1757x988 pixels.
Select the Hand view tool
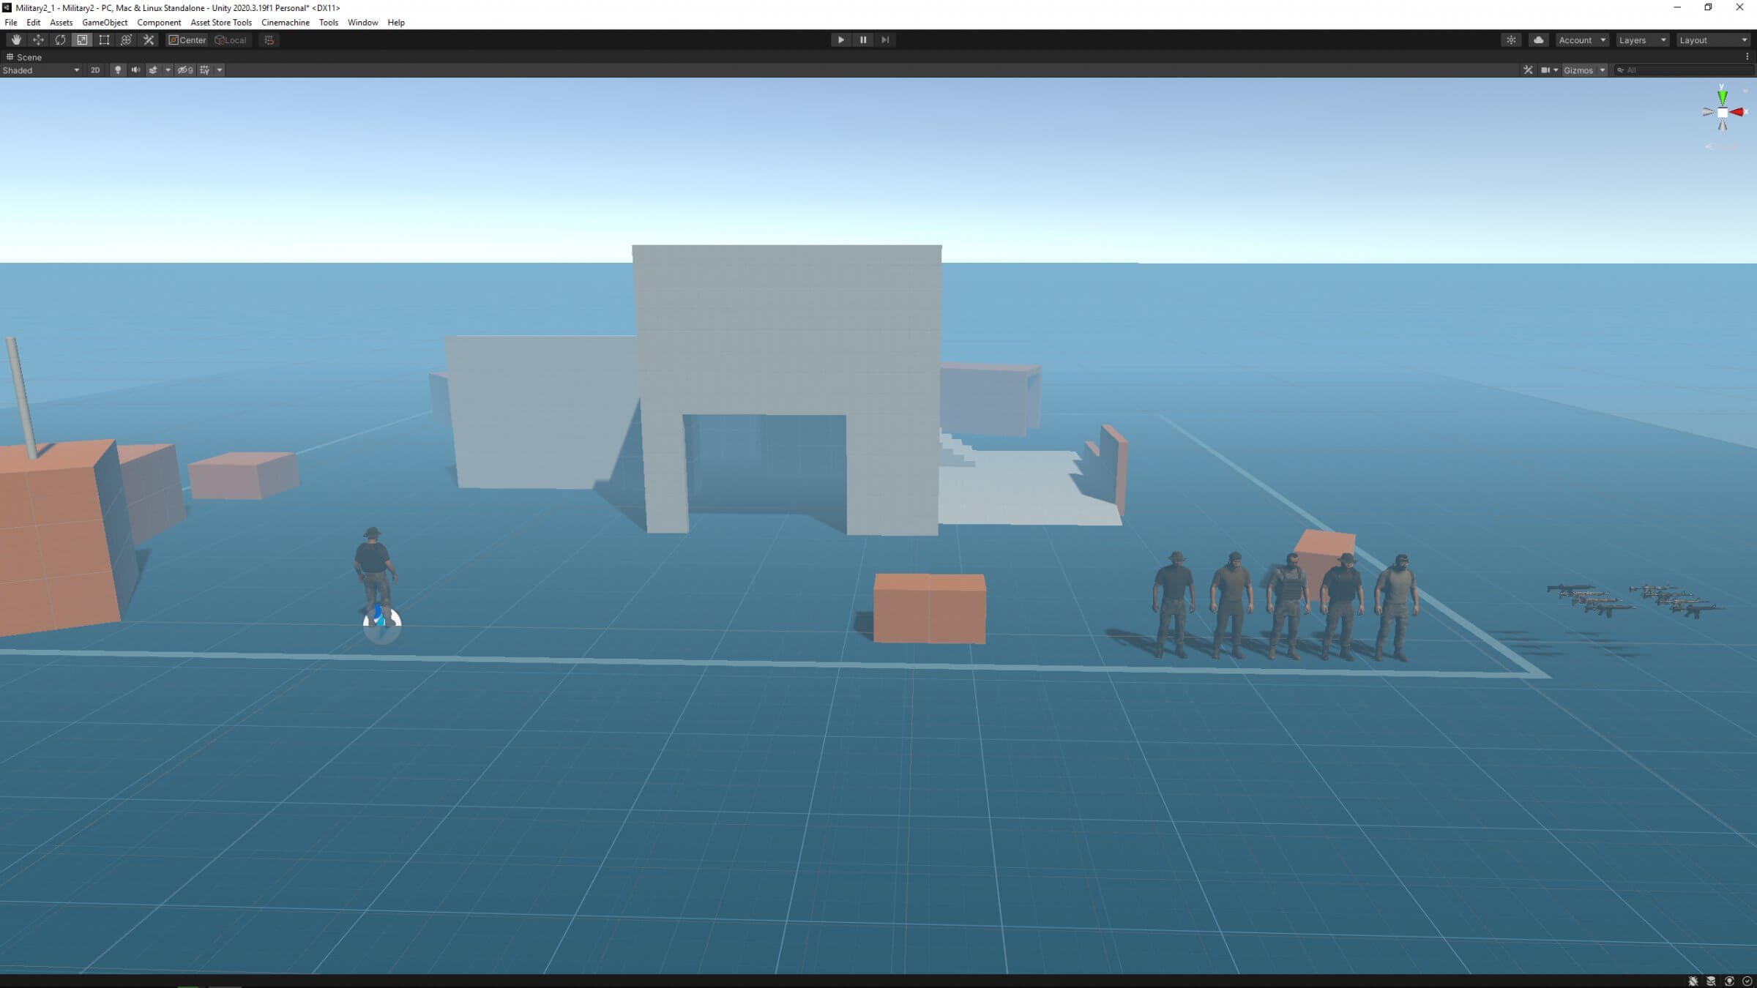(16, 40)
